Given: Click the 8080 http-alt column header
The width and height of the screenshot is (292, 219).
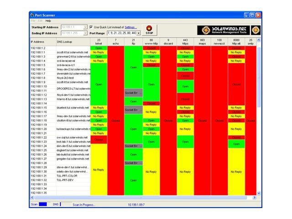Looking at the screenshot, I should 236,42.
